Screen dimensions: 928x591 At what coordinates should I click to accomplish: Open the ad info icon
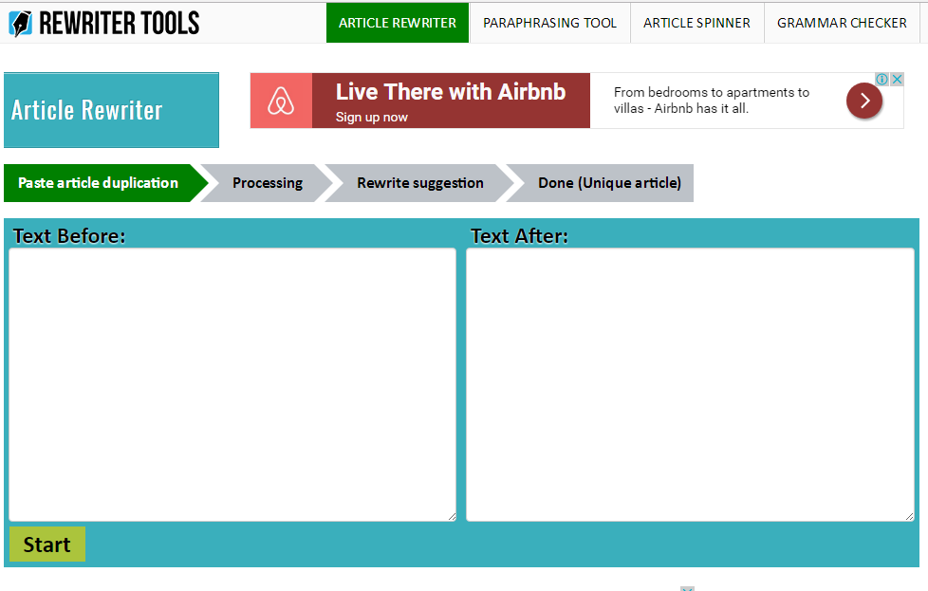click(x=882, y=80)
